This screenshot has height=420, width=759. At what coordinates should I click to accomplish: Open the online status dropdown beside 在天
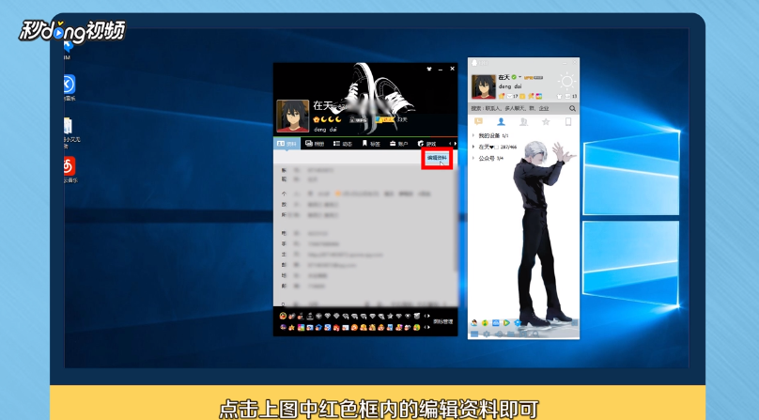point(519,77)
